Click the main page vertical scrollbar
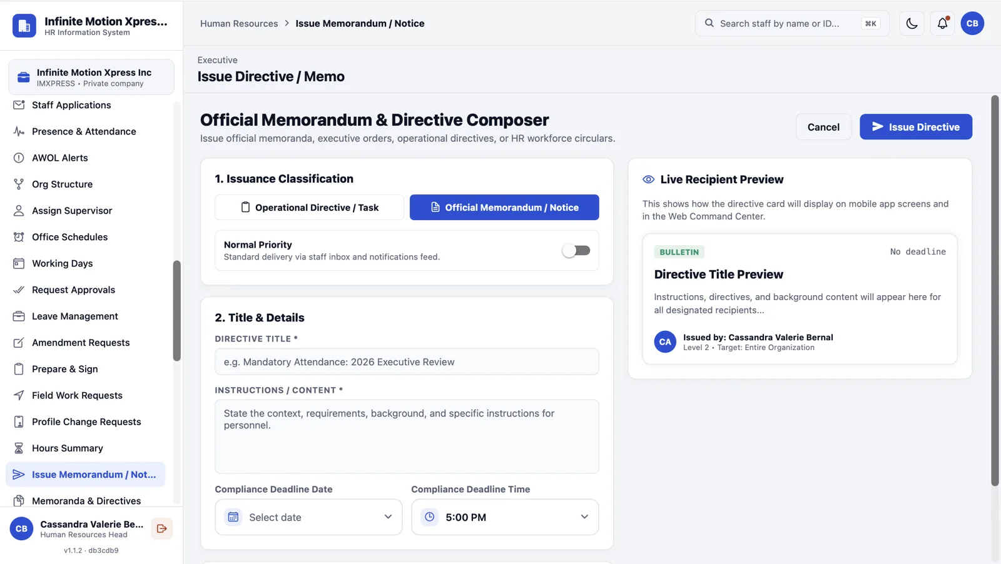 tap(995, 291)
